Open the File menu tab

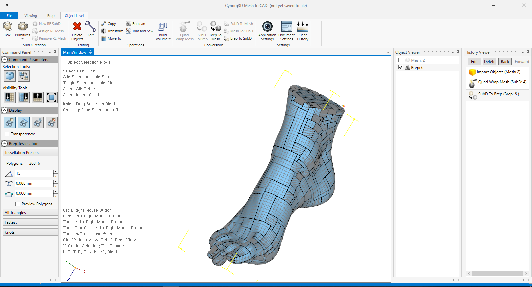click(x=9, y=16)
